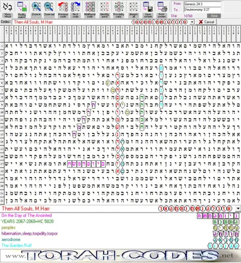This screenshot has width=241, height=263.
Task: Click the Show nikud label button
Action: 8,16
